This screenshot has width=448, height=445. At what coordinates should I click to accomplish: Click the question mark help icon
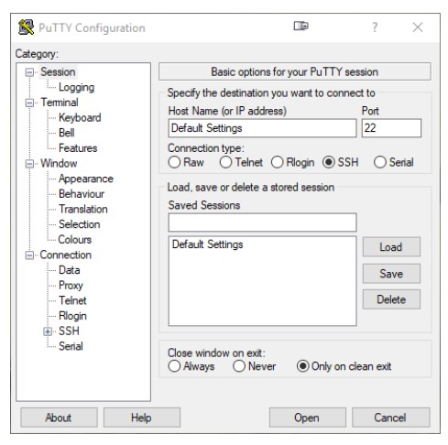(375, 27)
